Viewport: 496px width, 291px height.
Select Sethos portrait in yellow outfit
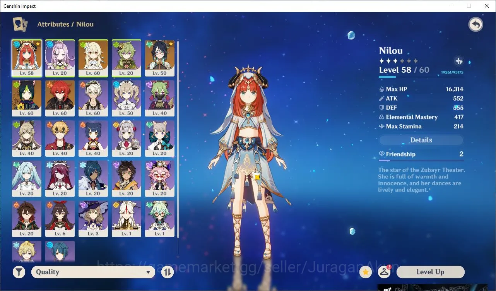[x=127, y=179]
